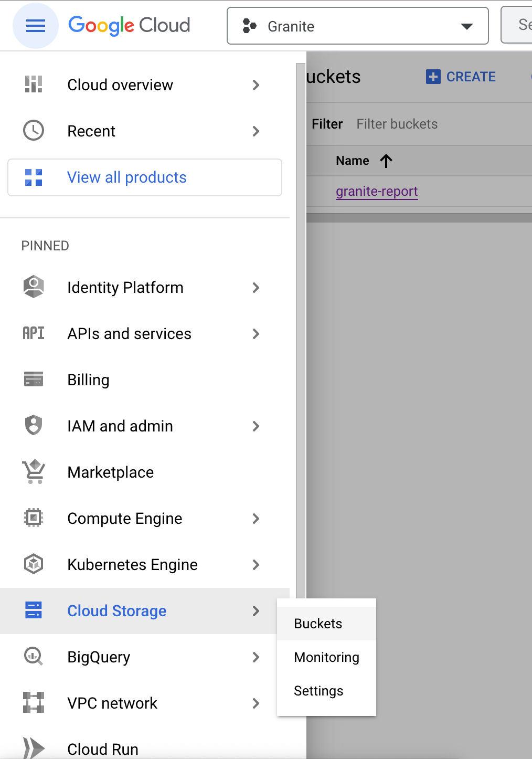The width and height of the screenshot is (532, 759).
Task: Expand the Recent submenu chevron
Action: (256, 131)
